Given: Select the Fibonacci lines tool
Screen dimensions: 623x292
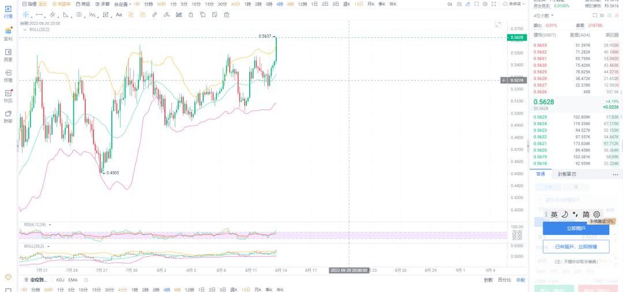Looking at the screenshot, I should 79,14.
